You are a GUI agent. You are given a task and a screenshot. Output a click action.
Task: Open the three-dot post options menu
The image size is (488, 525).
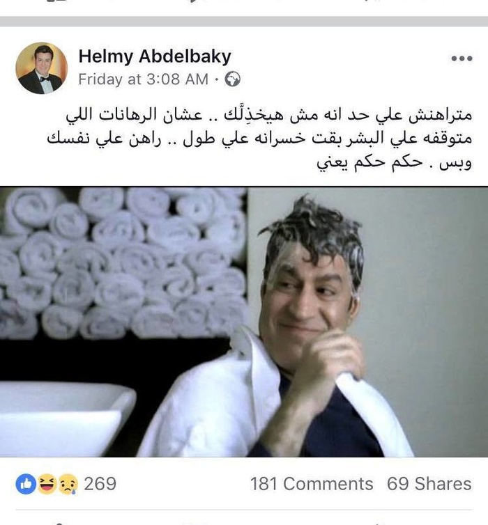[x=462, y=58]
